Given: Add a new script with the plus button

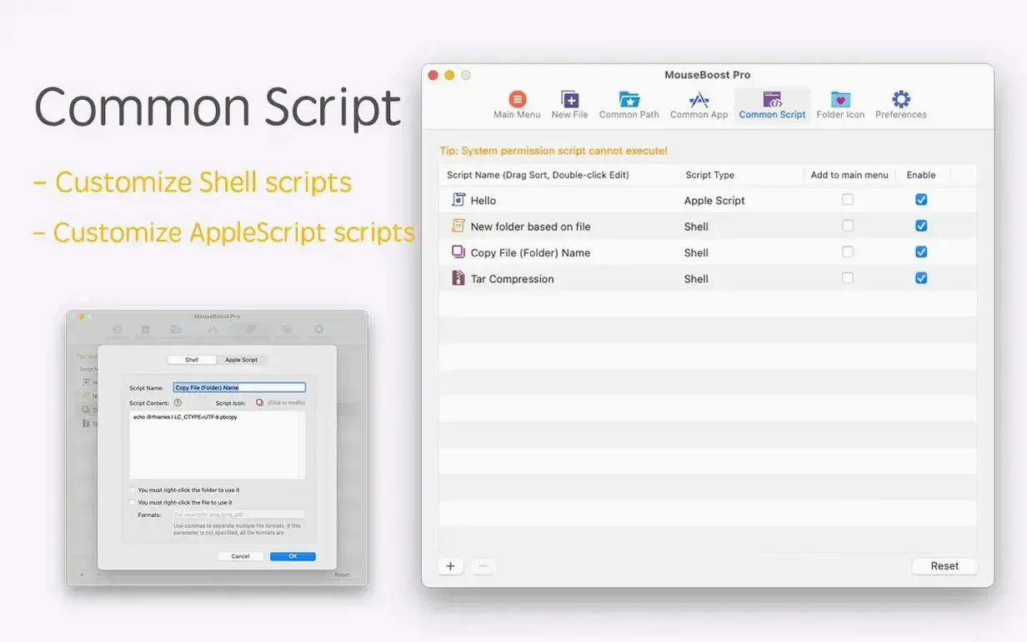Looking at the screenshot, I should tap(450, 566).
